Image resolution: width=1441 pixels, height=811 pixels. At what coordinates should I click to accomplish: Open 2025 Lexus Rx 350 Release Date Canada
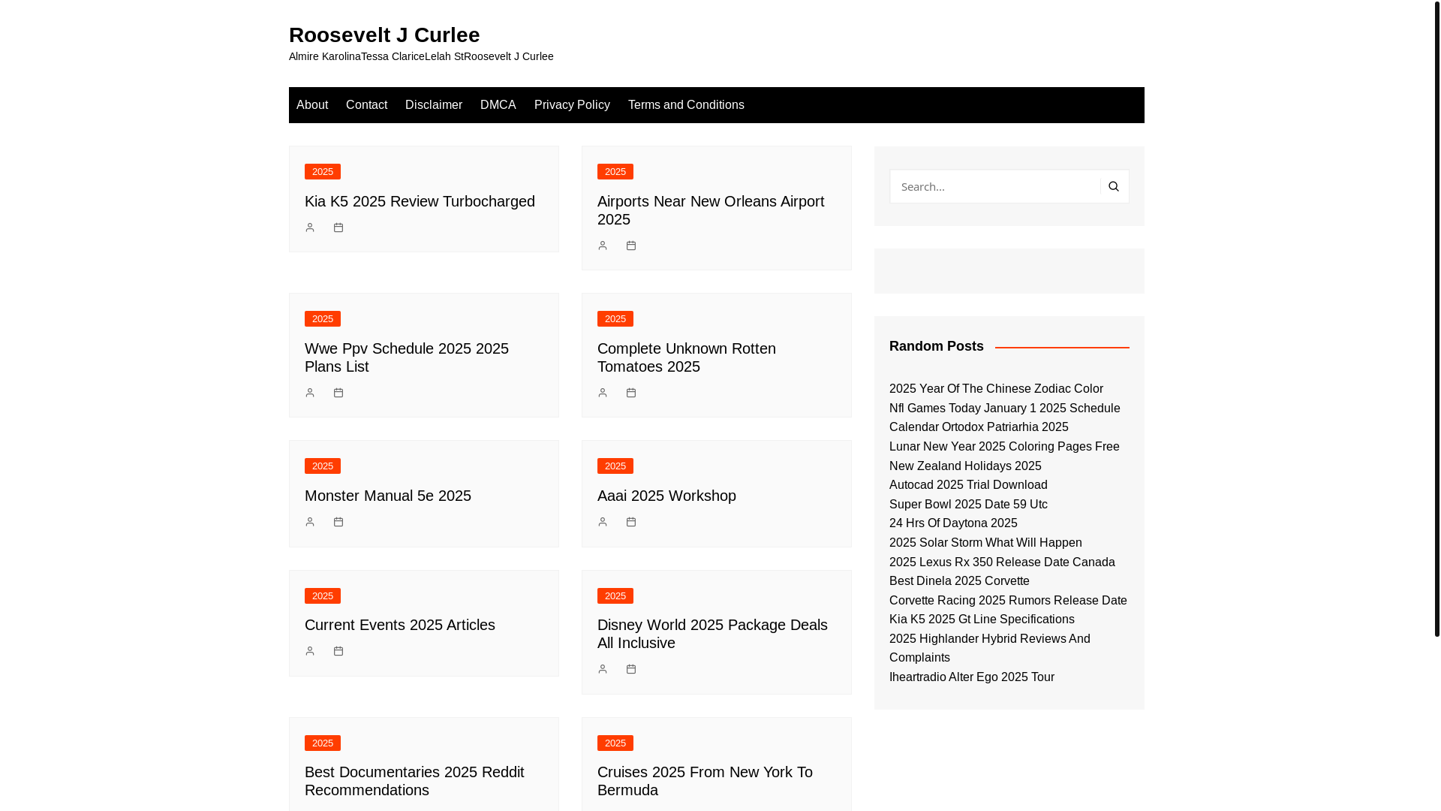click(x=1002, y=562)
